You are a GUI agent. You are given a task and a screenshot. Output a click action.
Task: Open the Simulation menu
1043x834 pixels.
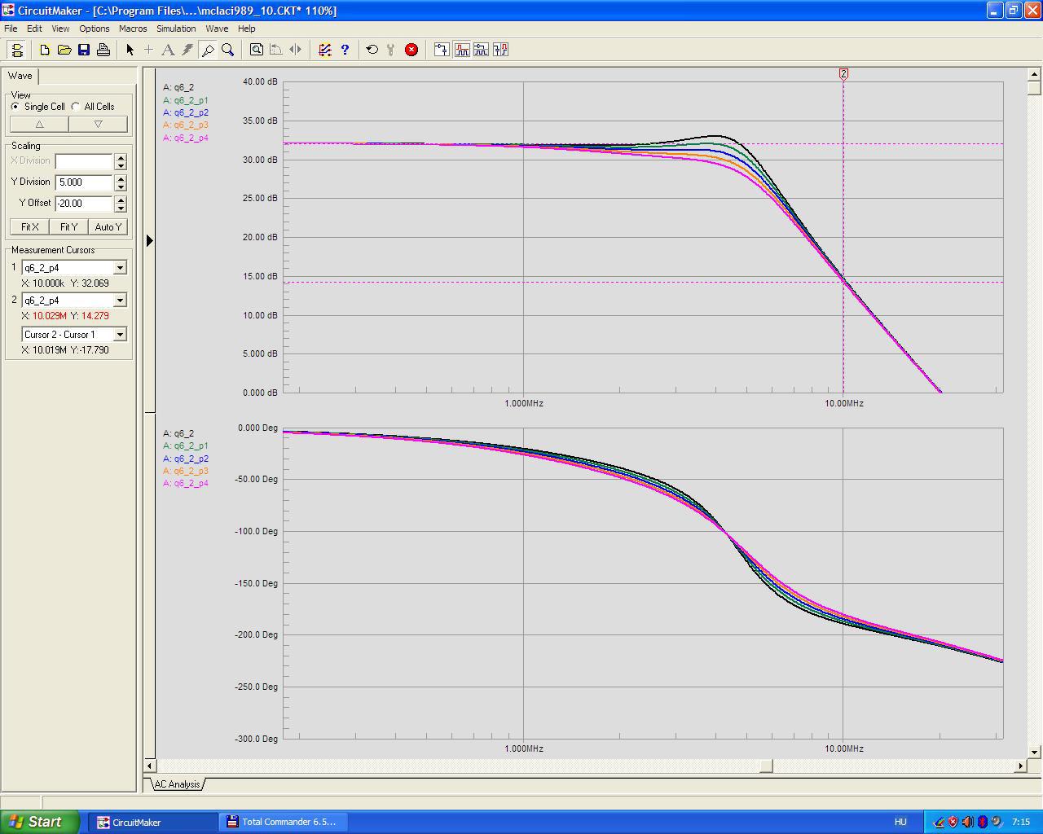click(x=176, y=29)
